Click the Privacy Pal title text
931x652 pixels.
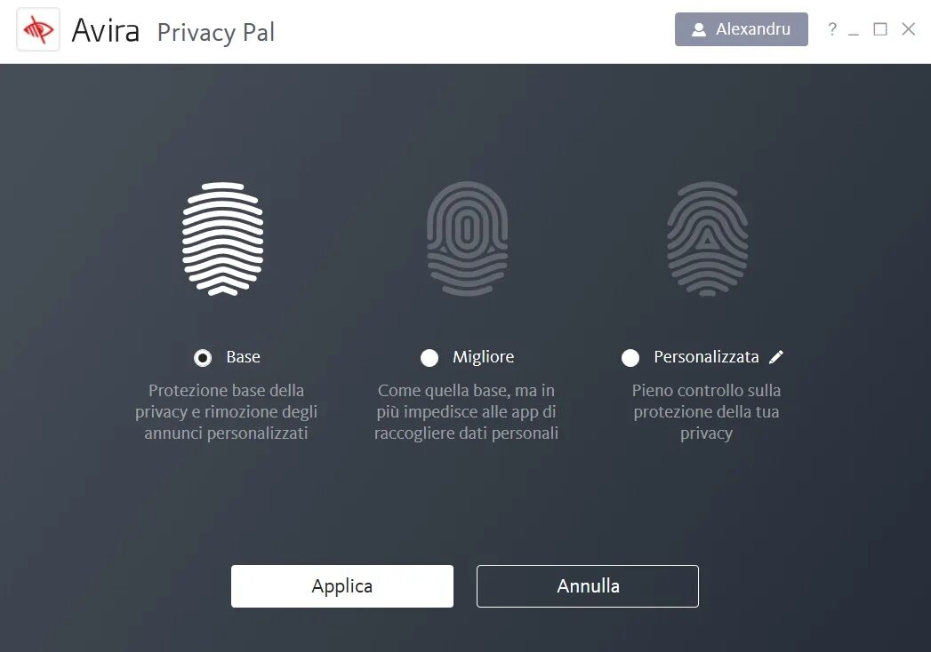[215, 33]
